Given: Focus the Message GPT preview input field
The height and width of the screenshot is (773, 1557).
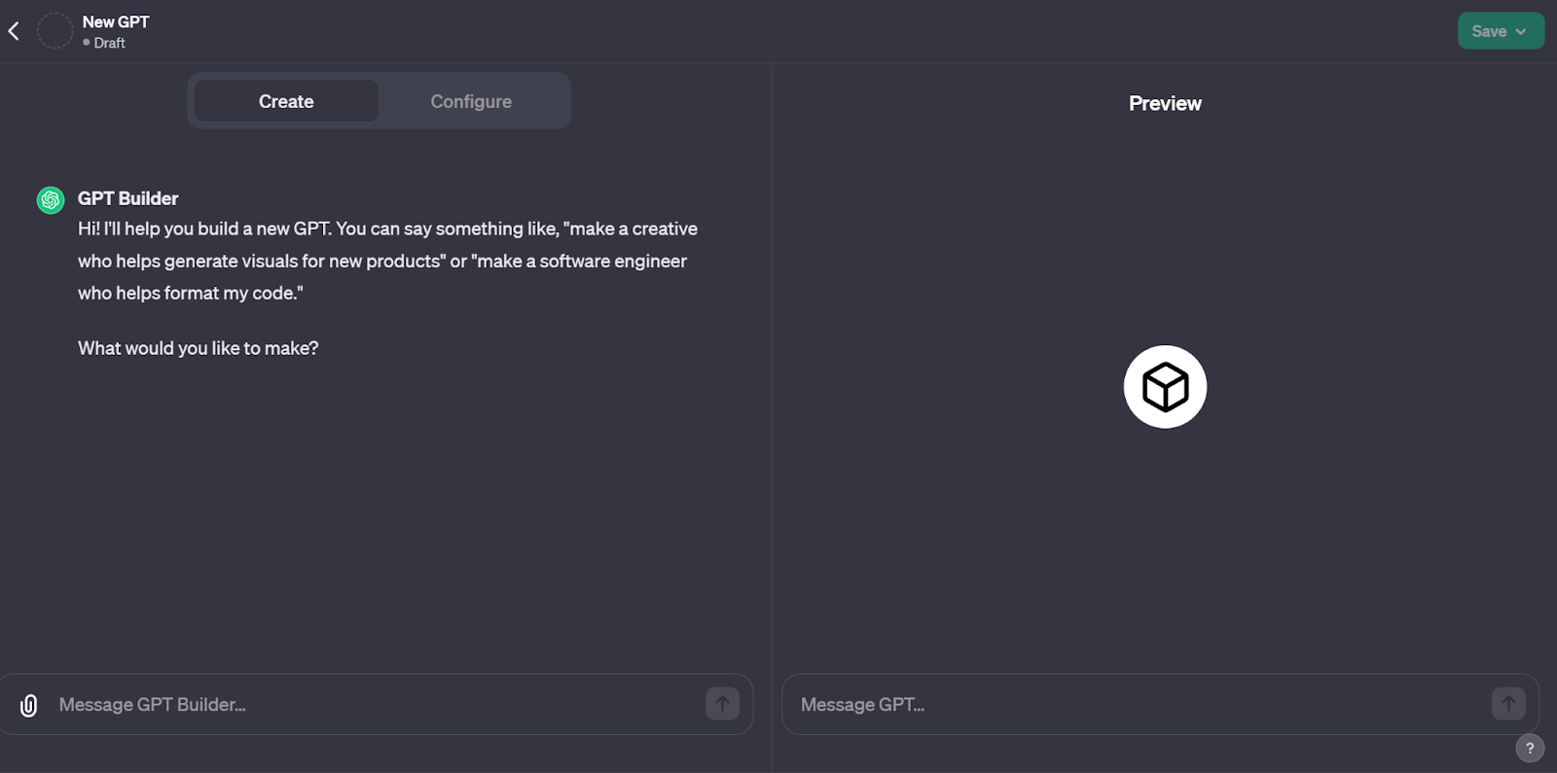Looking at the screenshot, I should (x=1139, y=705).
